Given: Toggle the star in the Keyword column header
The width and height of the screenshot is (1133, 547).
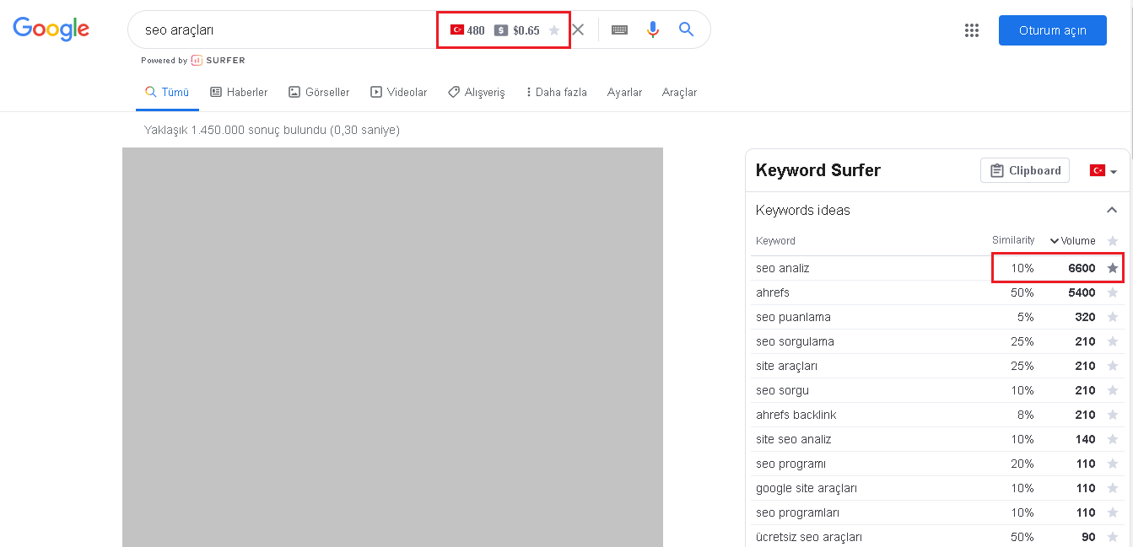Looking at the screenshot, I should click(1113, 241).
